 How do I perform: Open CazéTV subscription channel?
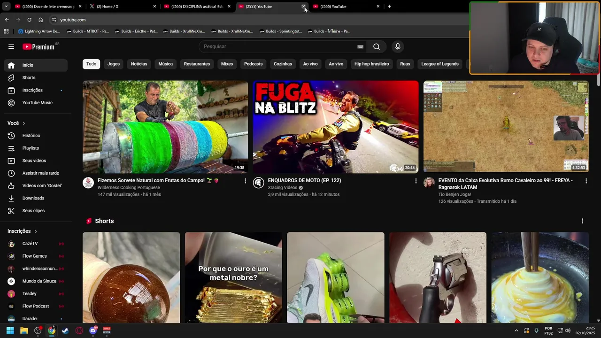(36, 244)
